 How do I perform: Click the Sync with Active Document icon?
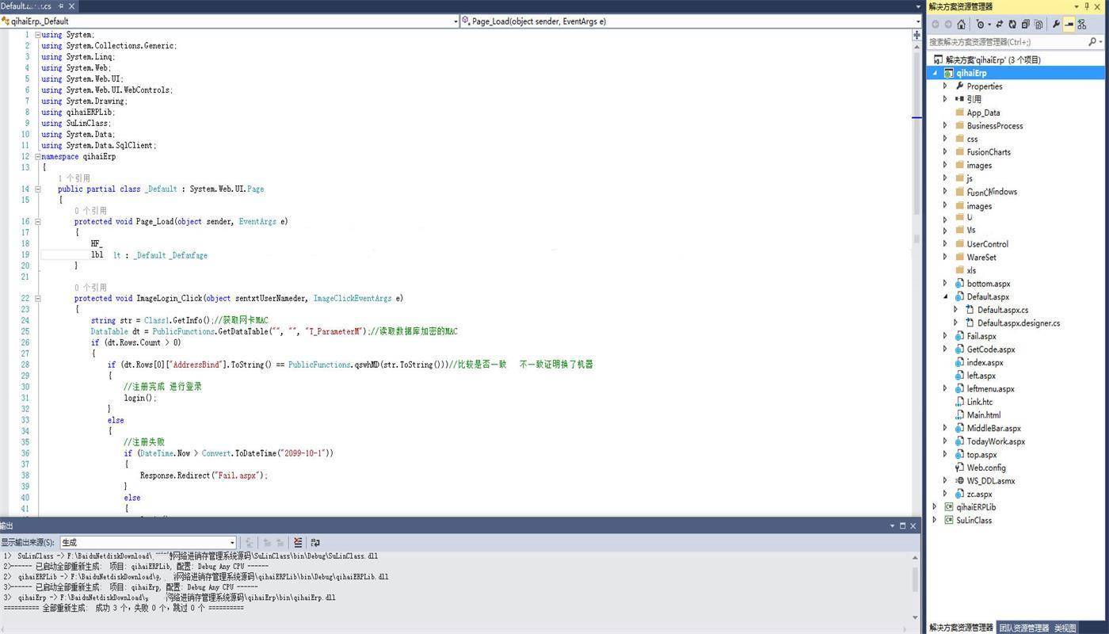[x=999, y=25]
